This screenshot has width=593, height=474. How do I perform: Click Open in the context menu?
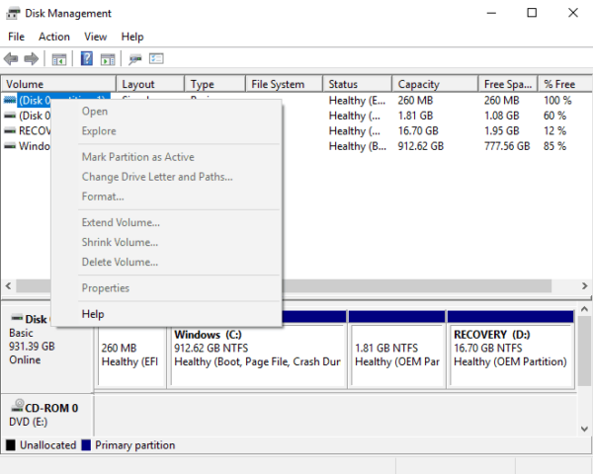pyautogui.click(x=166, y=112)
